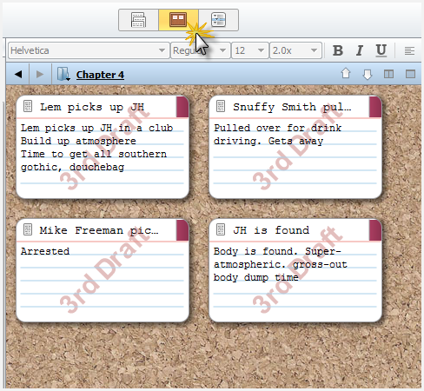Click document icon on Mike Freeman card
The image size is (424, 391).
click(28, 229)
